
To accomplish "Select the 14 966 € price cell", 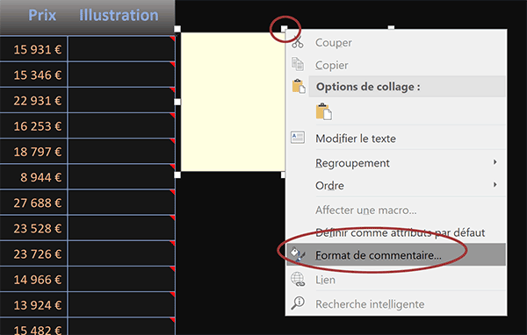I will pyautogui.click(x=33, y=279).
